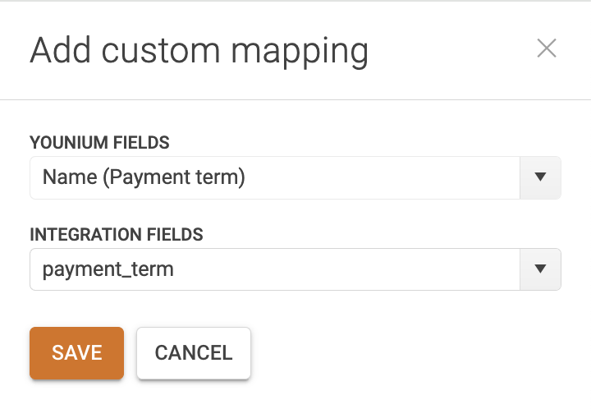Viewport: 591px width, 409px height.
Task: Click the gray X at header right
Action: pos(547,48)
